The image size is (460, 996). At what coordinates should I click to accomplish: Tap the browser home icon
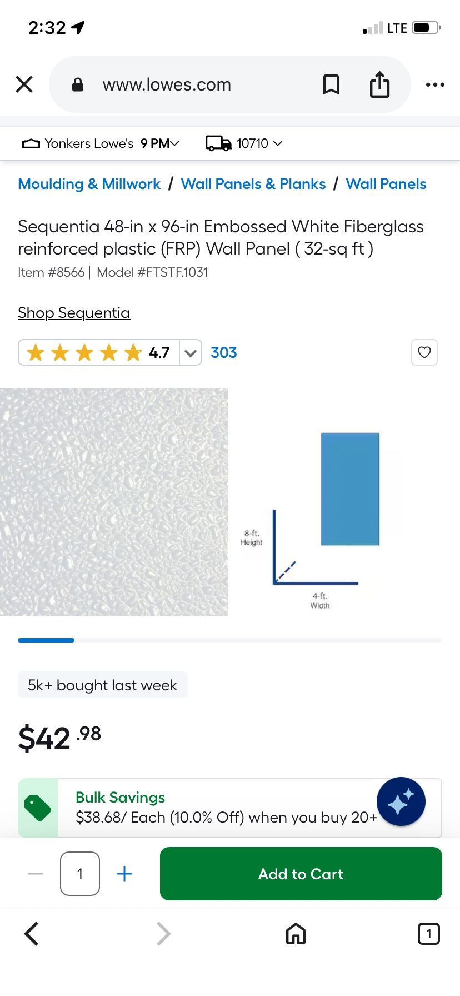[x=296, y=934]
